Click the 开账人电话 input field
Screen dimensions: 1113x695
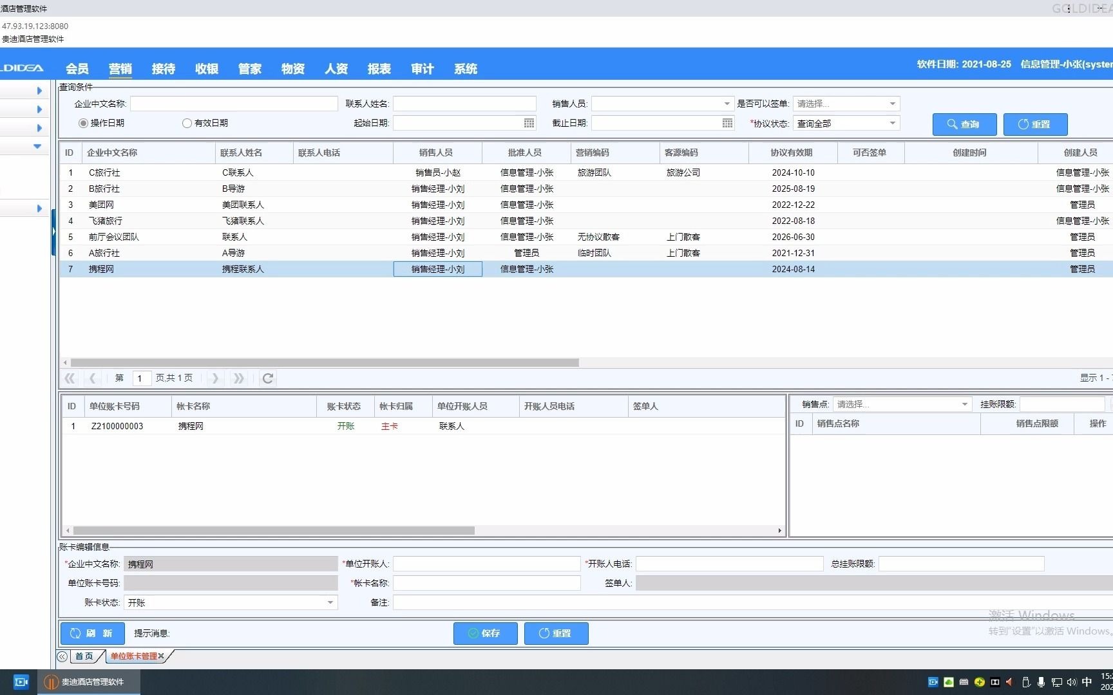click(729, 564)
